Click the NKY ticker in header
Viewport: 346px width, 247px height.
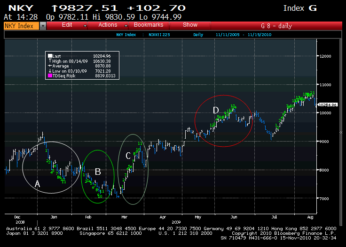[21, 8]
